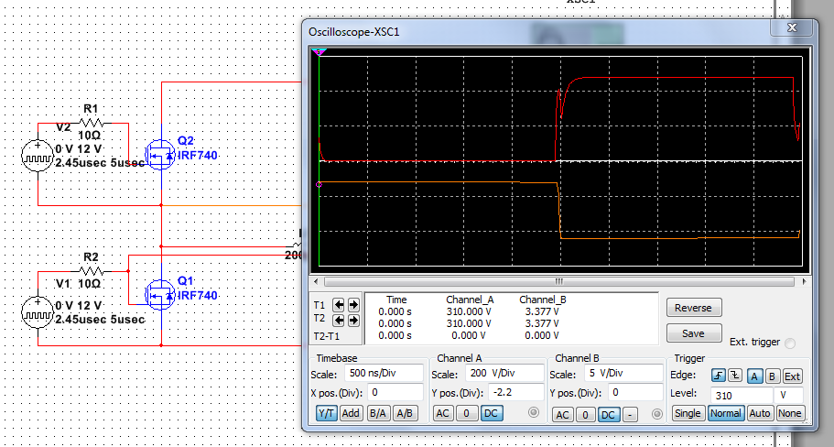Switch timebase mode to B/A
This screenshot has height=447, width=834.
click(x=378, y=412)
